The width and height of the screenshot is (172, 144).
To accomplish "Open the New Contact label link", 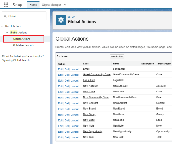I will tap(90, 103).
